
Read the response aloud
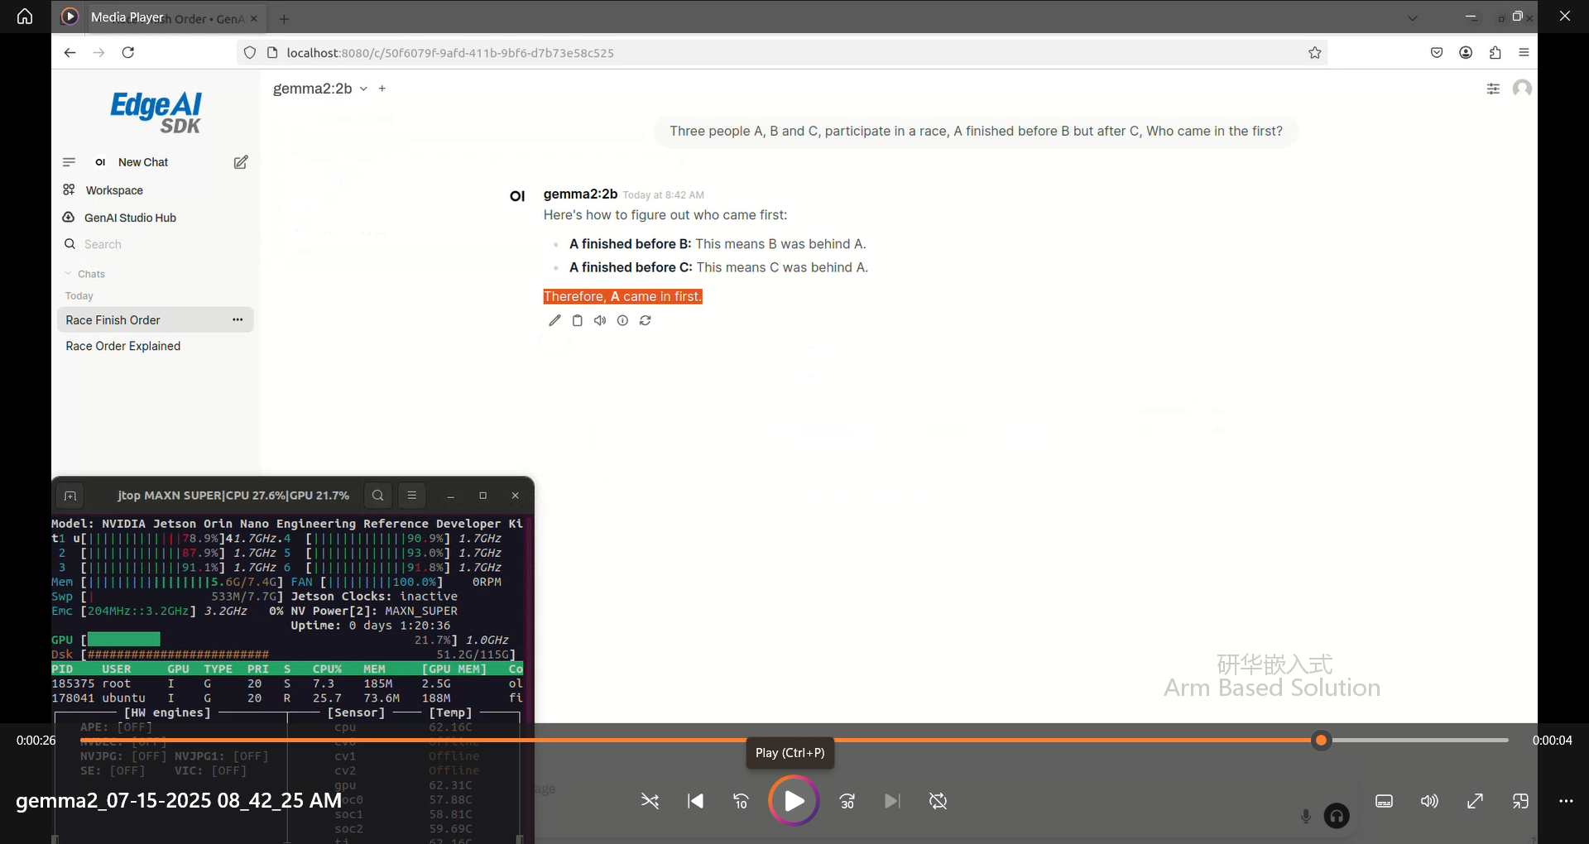click(600, 320)
